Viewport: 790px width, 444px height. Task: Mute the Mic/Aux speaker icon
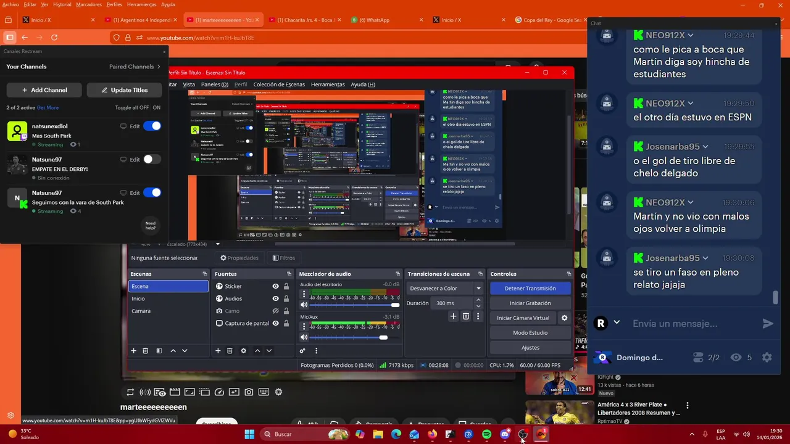304,337
